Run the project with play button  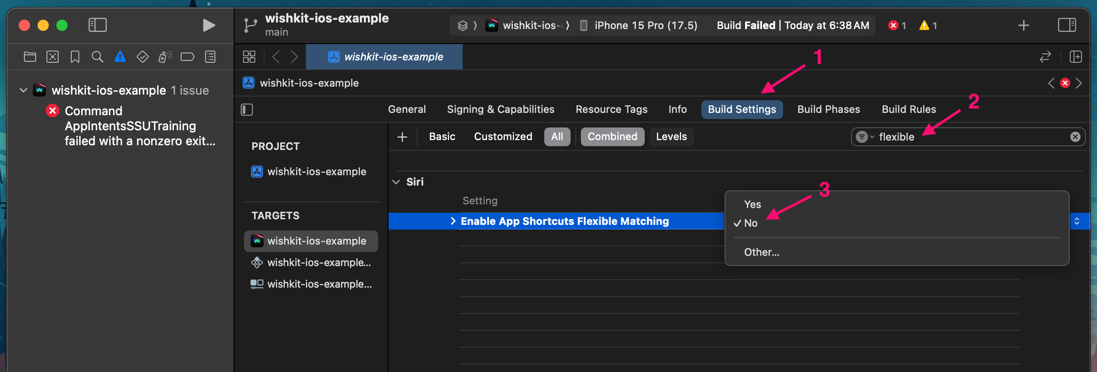(x=209, y=25)
